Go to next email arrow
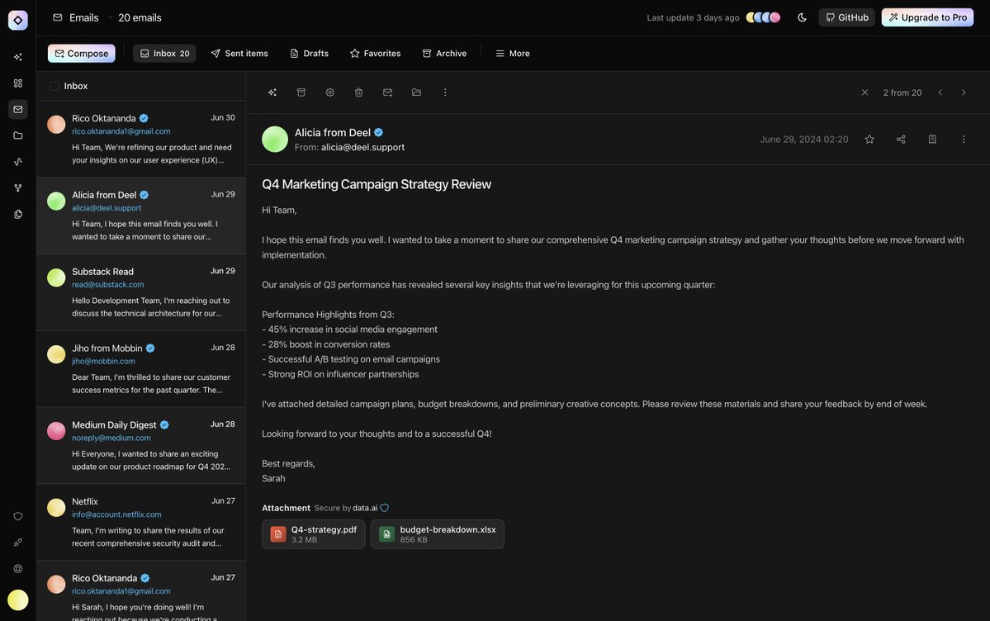This screenshot has width=990, height=621. pyautogui.click(x=964, y=92)
